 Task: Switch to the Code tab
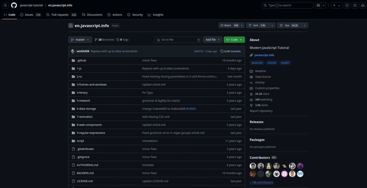10,15
